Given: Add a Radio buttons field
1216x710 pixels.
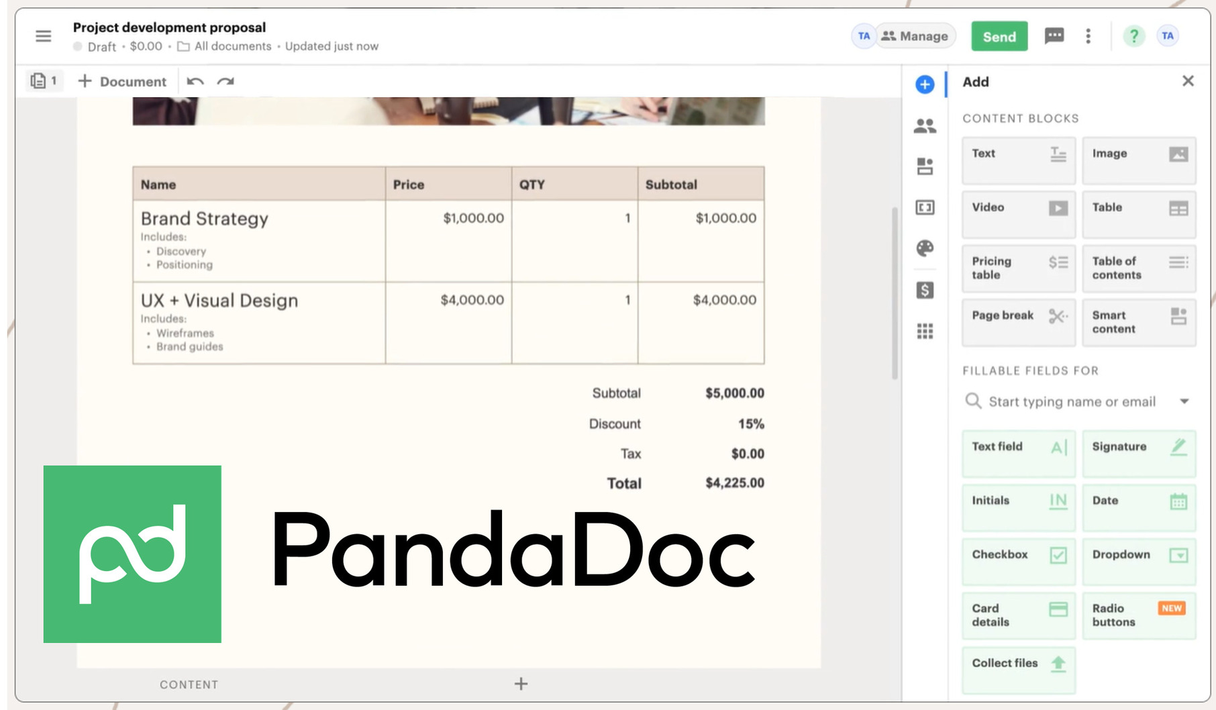Looking at the screenshot, I should [x=1139, y=616].
